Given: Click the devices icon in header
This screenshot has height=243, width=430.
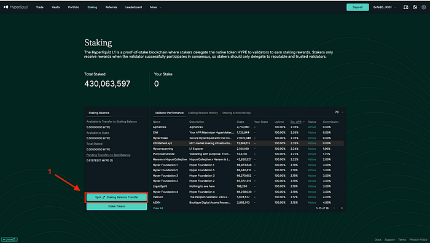Looking at the screenshot, I should 406,7.
